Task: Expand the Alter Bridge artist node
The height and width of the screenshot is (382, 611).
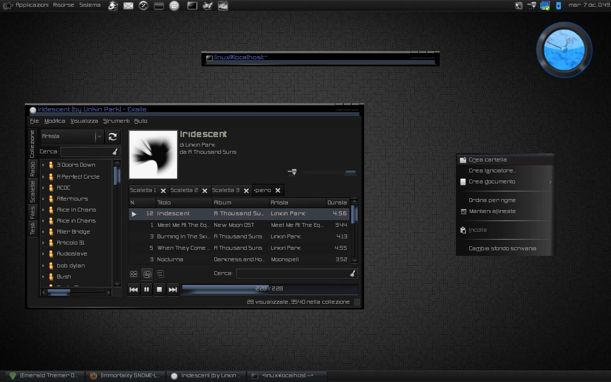Action: tap(43, 232)
